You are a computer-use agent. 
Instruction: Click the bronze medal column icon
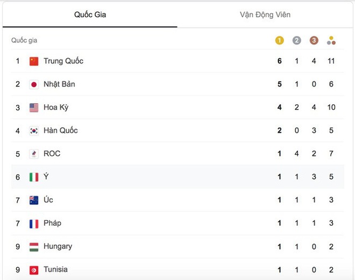(314, 40)
